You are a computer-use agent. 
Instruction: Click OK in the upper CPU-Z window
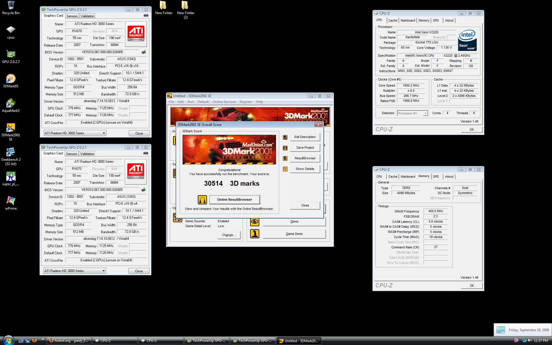point(472,130)
